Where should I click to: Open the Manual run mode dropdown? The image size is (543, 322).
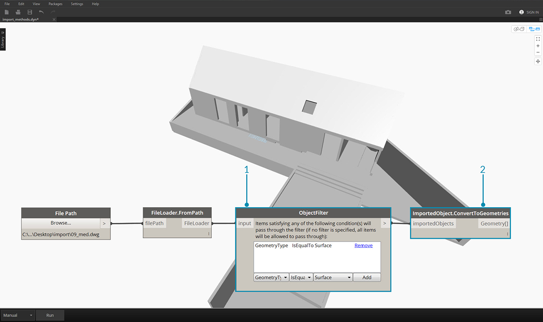(x=18, y=315)
